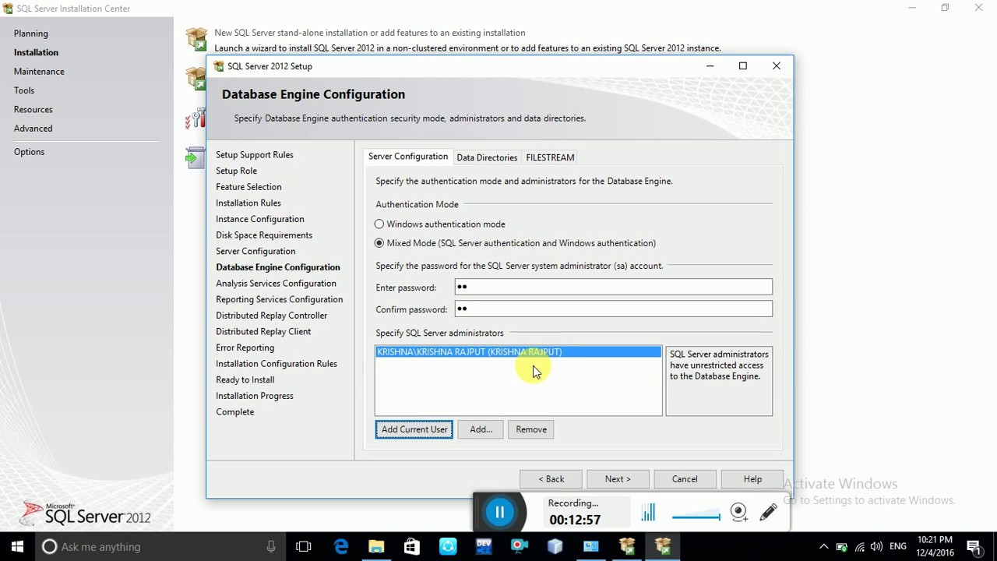Click the Reporting Services Configuration step

click(x=279, y=299)
